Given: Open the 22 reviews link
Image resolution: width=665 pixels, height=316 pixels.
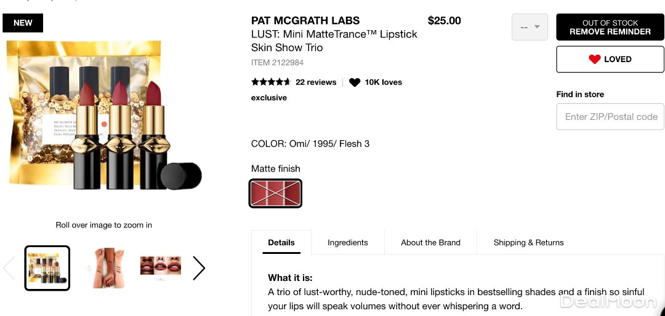Looking at the screenshot, I should pyautogui.click(x=316, y=82).
